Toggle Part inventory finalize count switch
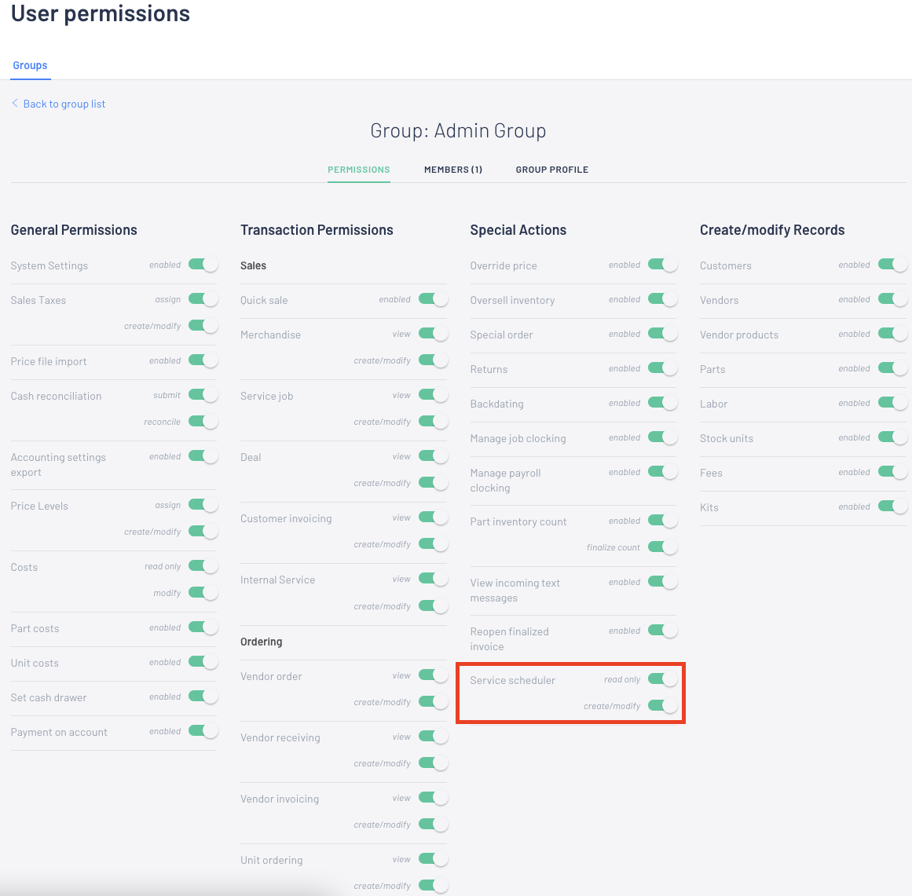 tap(662, 547)
